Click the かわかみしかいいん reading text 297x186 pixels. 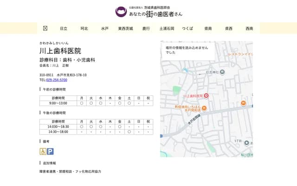coord(54,43)
